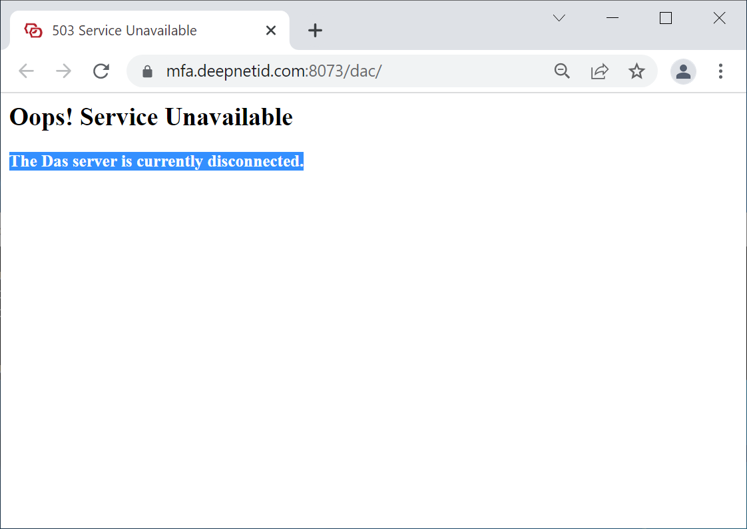Screen dimensions: 747x529
Task: View site information via lock icon
Action: pos(148,71)
